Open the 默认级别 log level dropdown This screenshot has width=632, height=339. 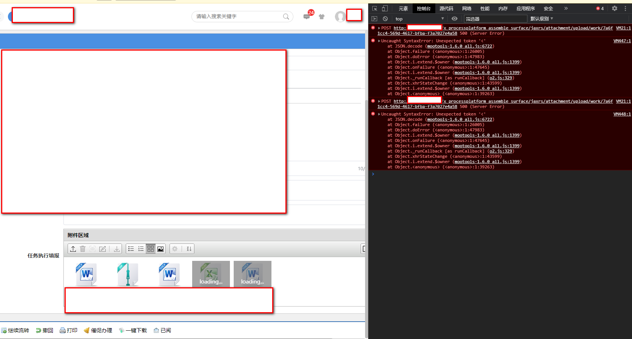[542, 18]
